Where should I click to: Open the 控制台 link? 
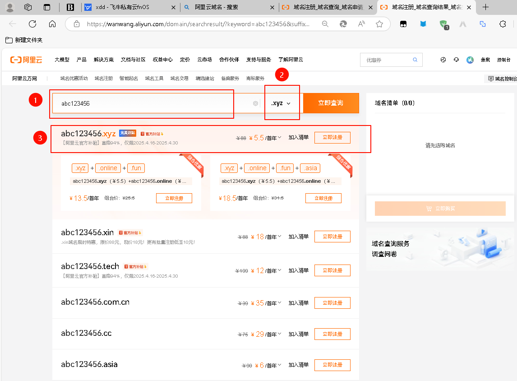(x=503, y=60)
